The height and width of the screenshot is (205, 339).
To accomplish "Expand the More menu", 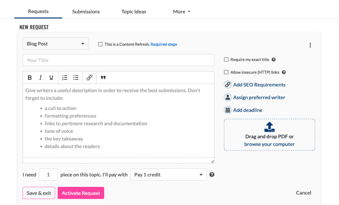I will 181,12.
